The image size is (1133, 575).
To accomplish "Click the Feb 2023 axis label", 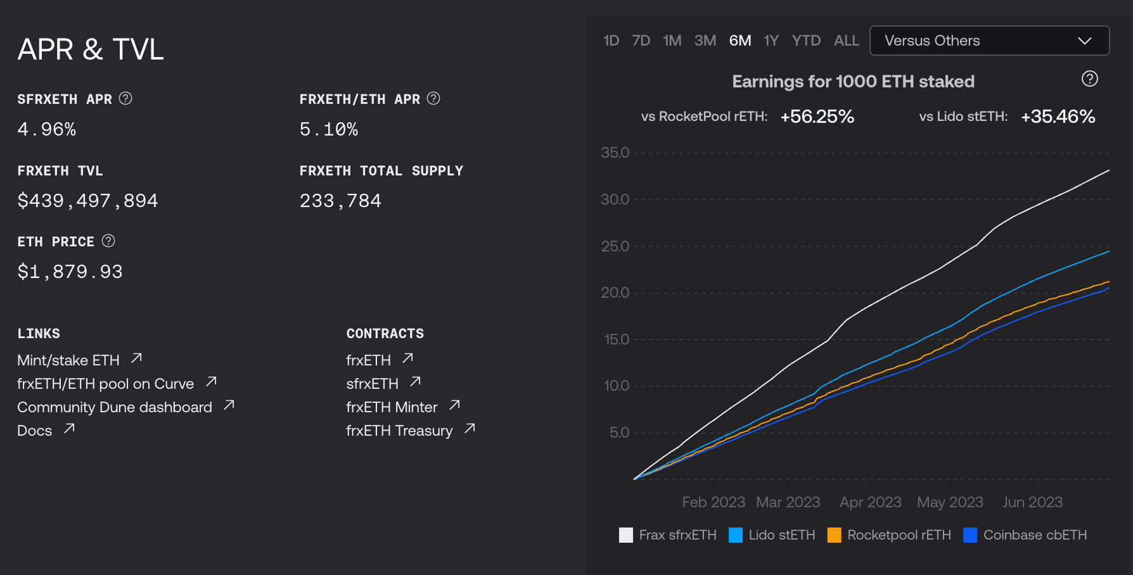I will coord(714,502).
